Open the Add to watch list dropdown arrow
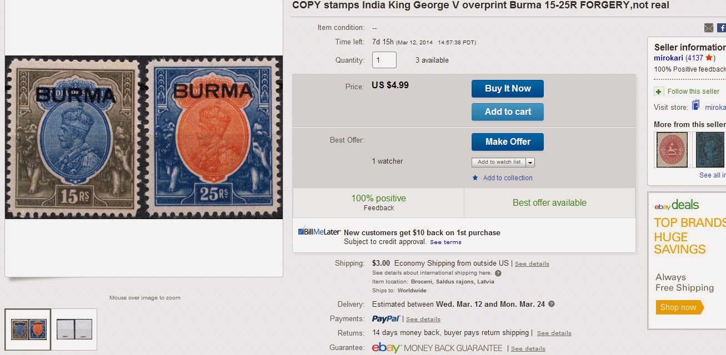The image size is (726, 355). coord(530,162)
